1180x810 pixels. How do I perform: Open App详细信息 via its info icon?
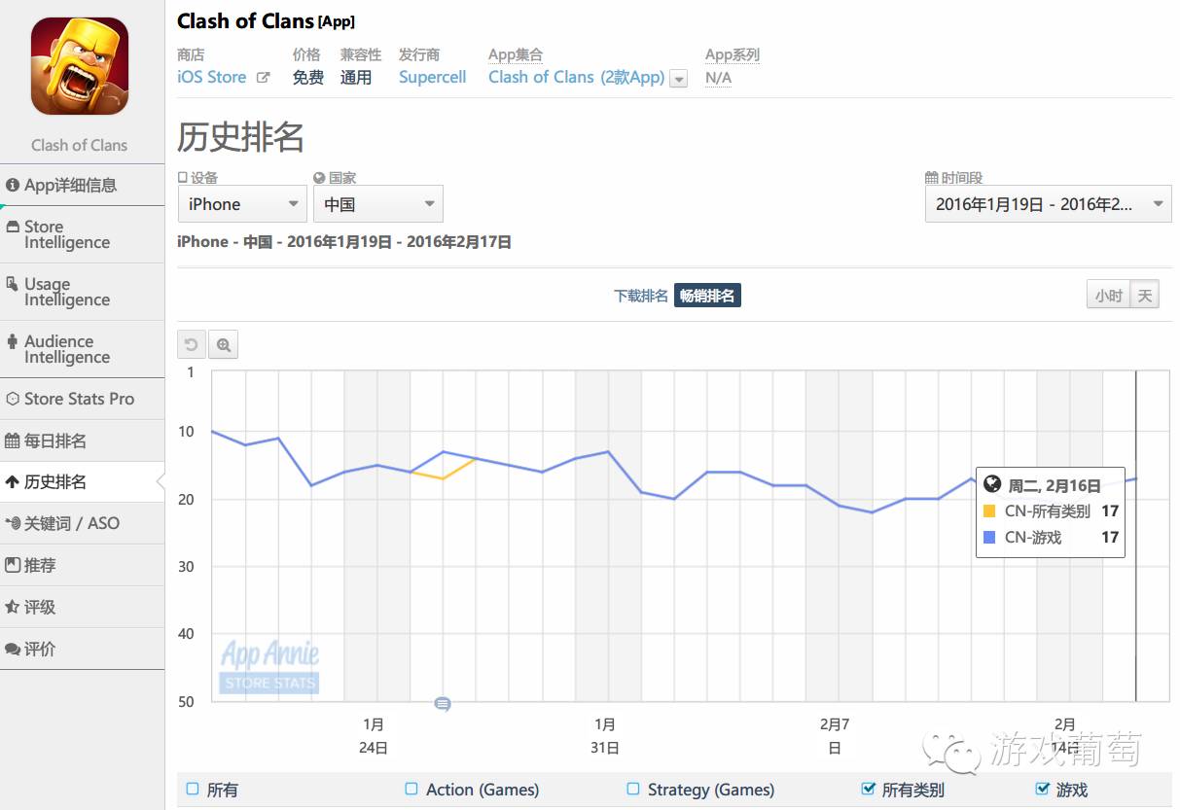pos(14,185)
